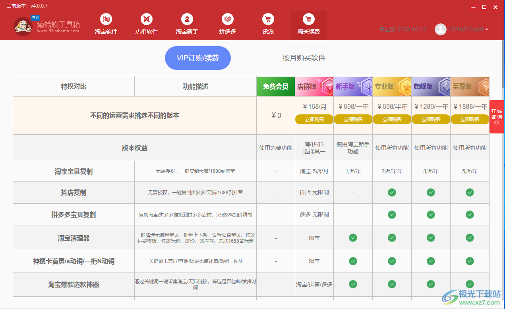Click the 专业版 2023-03-02 status text
Viewport: 505px width, 309px height.
[x=402, y=29]
